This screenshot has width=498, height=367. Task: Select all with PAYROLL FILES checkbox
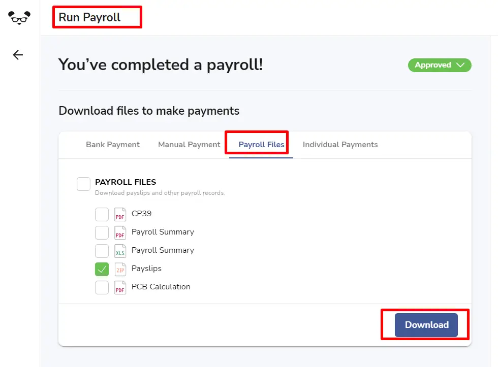(x=83, y=184)
